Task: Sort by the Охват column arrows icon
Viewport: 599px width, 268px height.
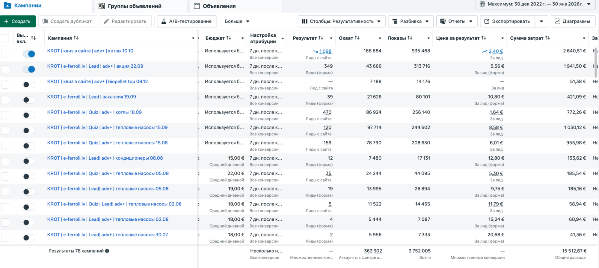Action: [357, 38]
